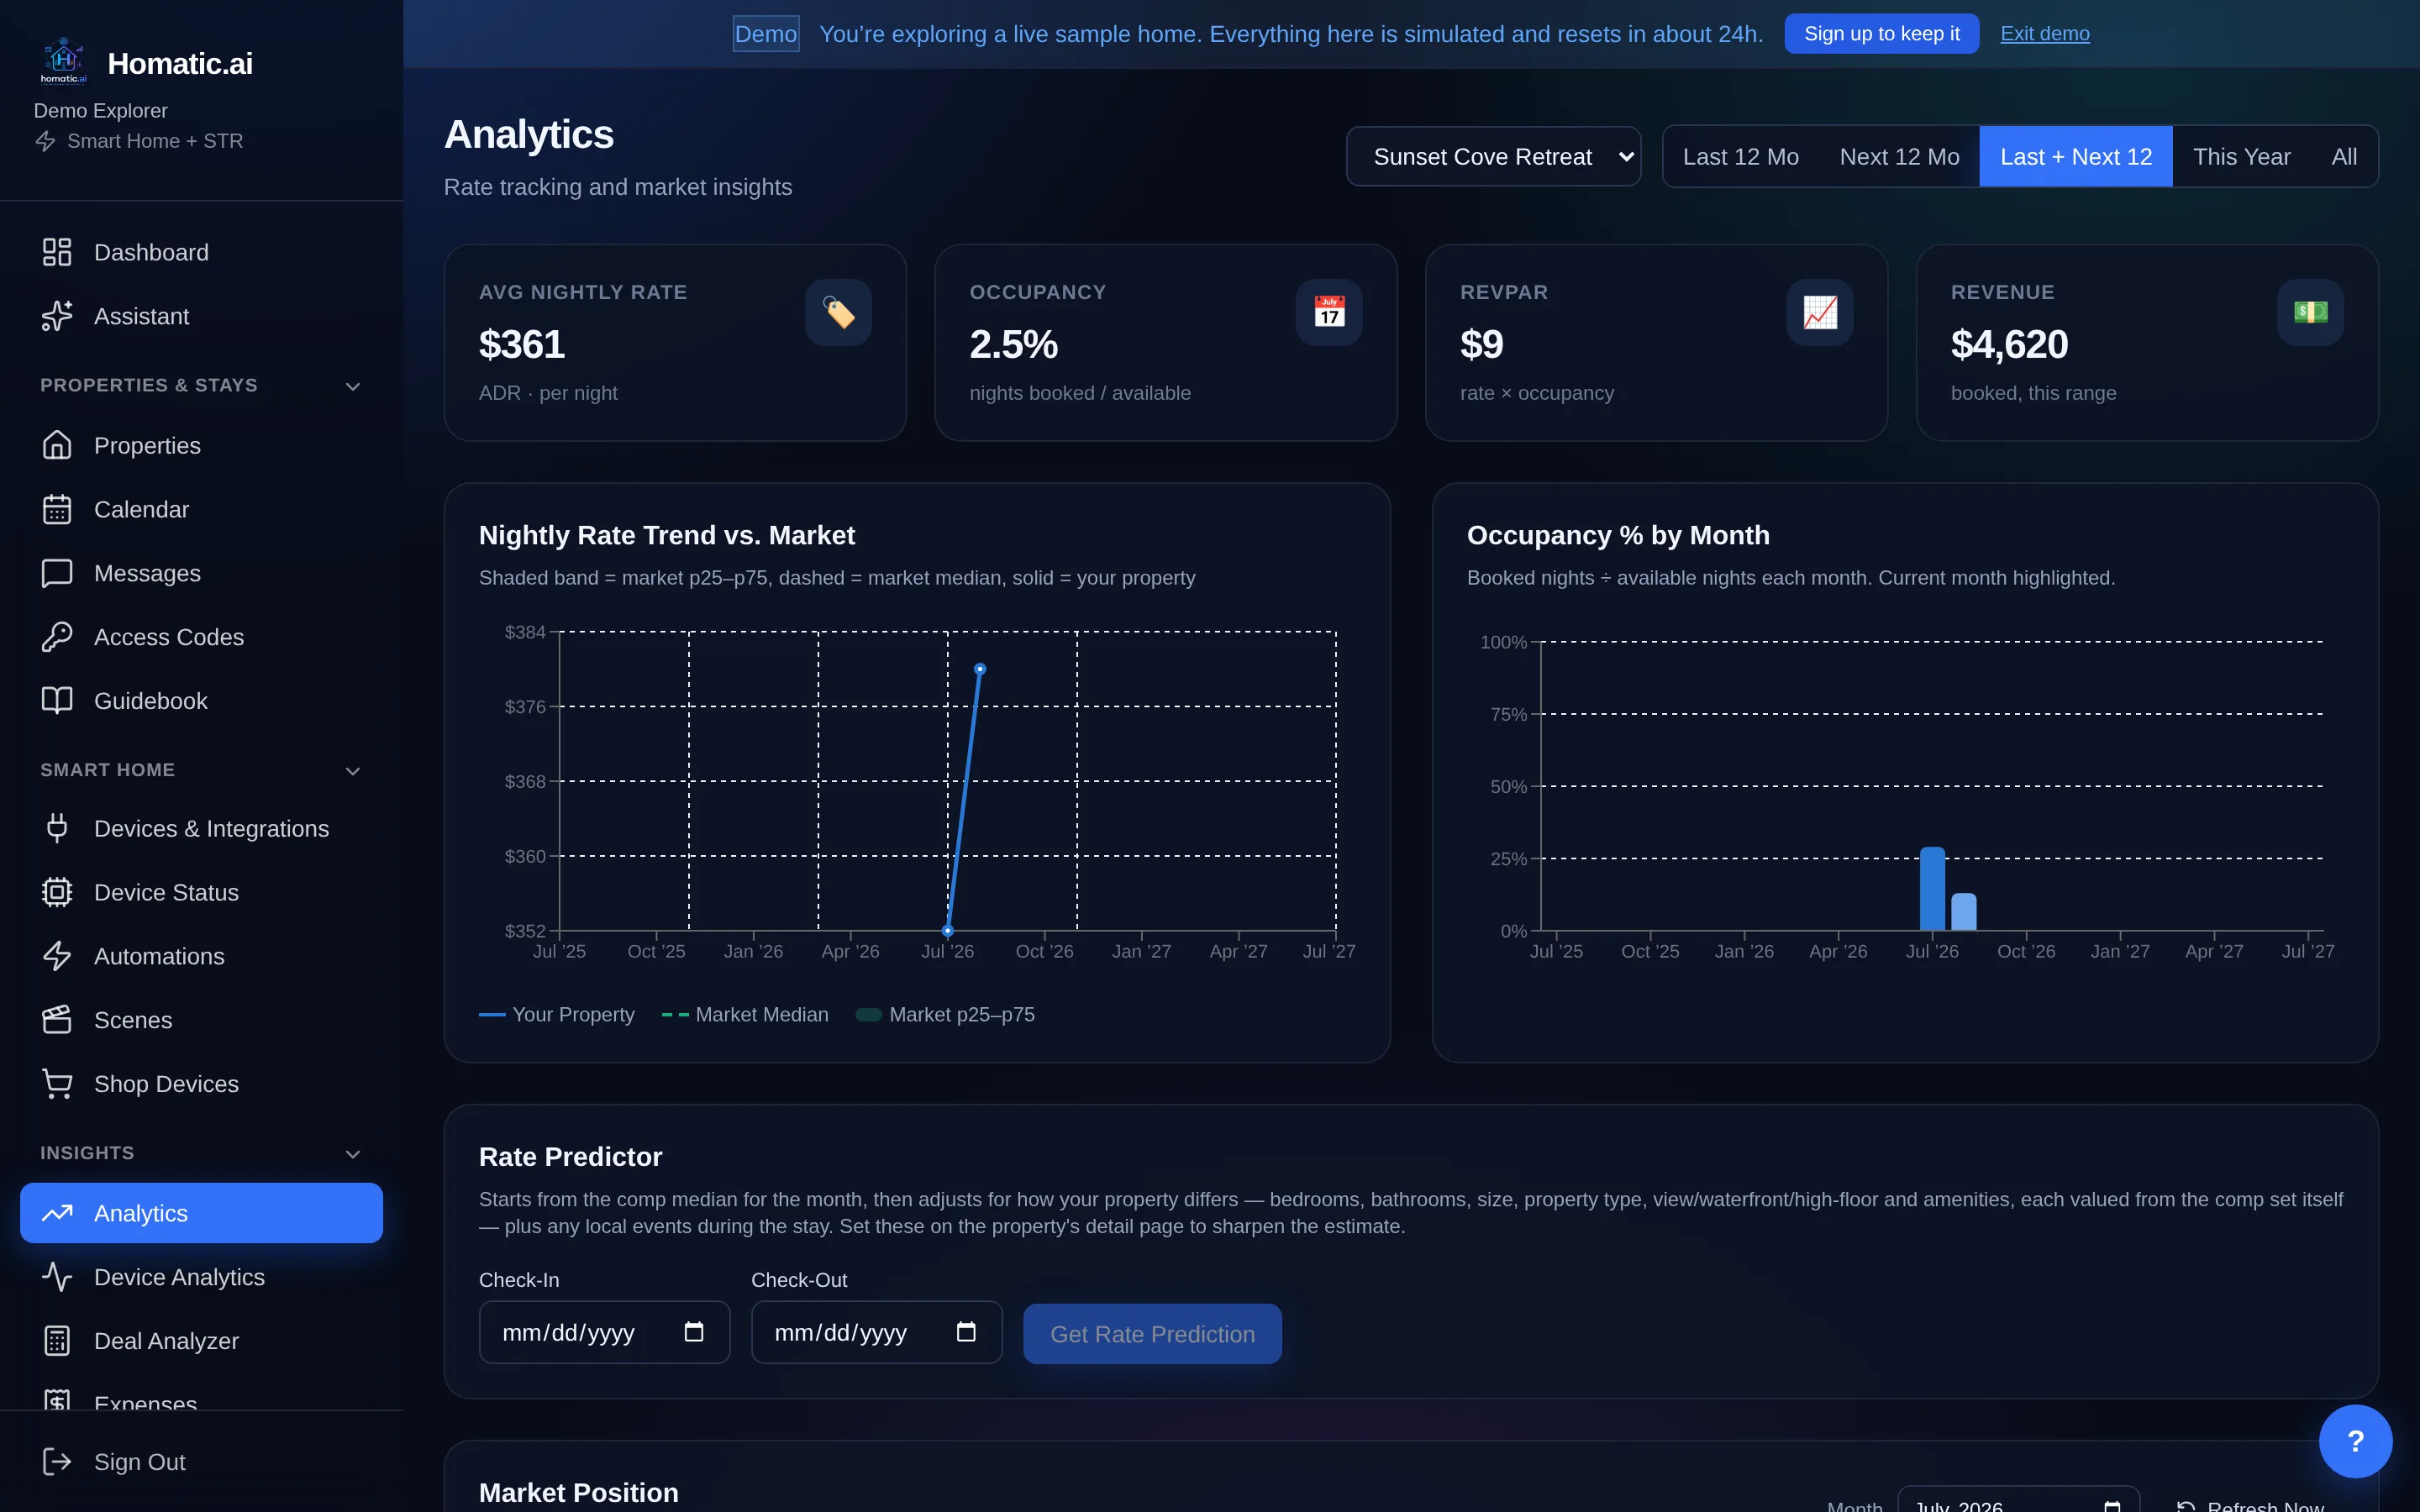Click the Homatic.ai logo icon
Viewport: 2420px width, 1512px height.
[63, 62]
